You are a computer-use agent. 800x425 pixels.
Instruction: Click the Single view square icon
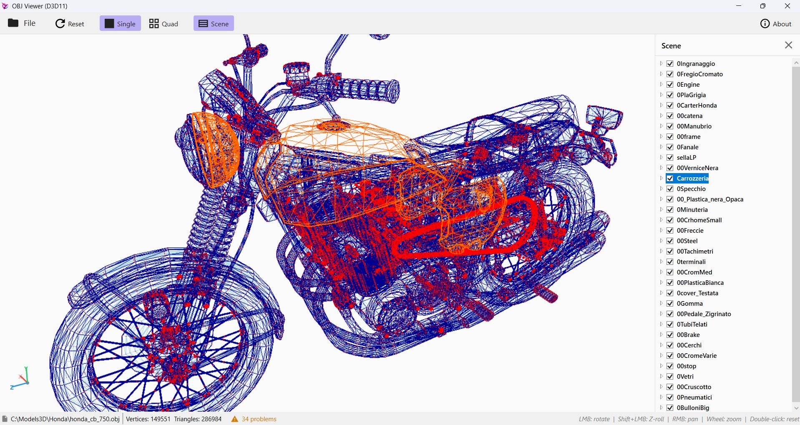pos(109,24)
